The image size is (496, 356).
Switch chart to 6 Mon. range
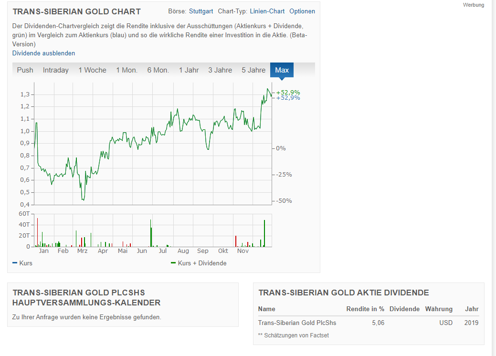pos(158,70)
